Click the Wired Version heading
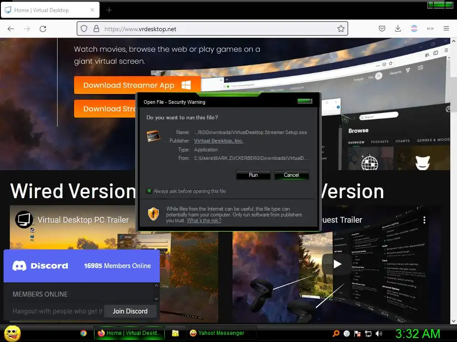 (x=73, y=191)
